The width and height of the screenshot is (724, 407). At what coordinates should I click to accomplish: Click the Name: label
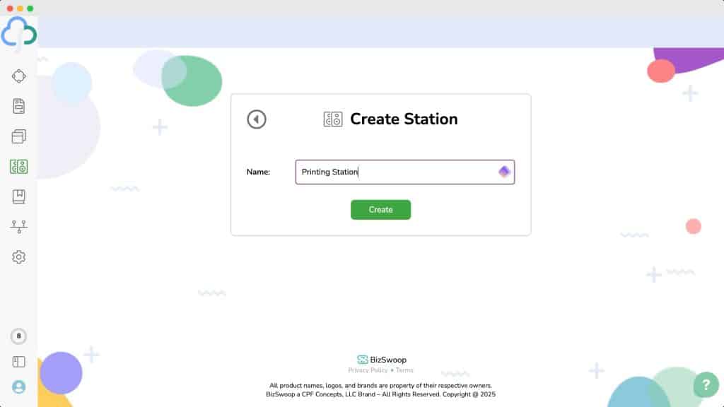point(258,172)
